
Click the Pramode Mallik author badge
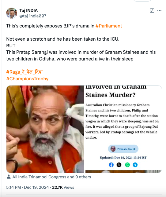[123, 149]
